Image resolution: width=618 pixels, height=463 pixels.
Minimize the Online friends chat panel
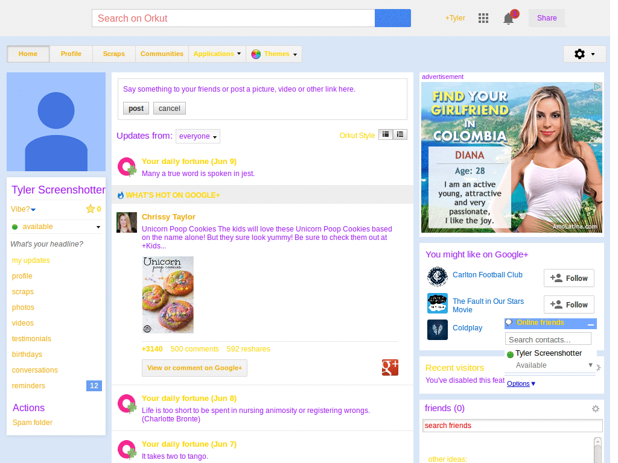[x=590, y=324]
